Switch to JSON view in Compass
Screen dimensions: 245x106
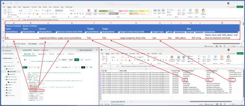coord(87,67)
